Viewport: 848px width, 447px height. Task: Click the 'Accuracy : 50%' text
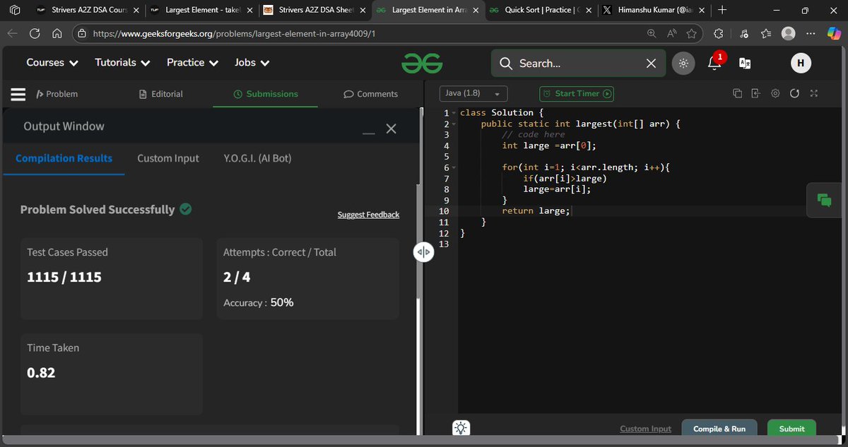(259, 302)
